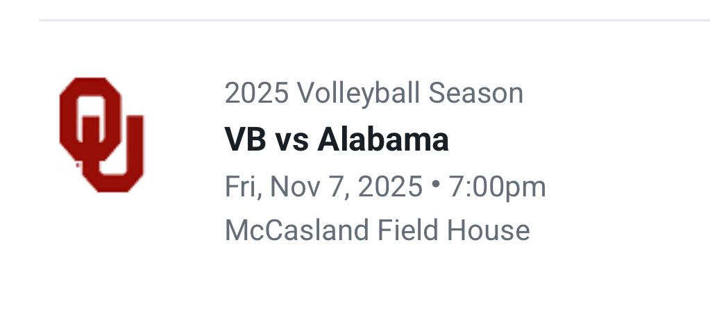Click the horizontal divider line above the event

click(x=374, y=21)
